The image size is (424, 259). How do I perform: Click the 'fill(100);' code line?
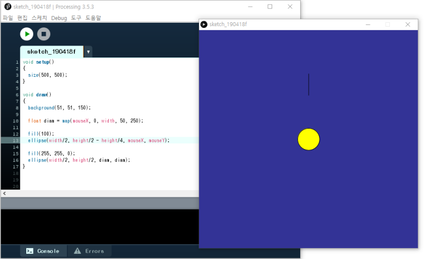pos(41,134)
